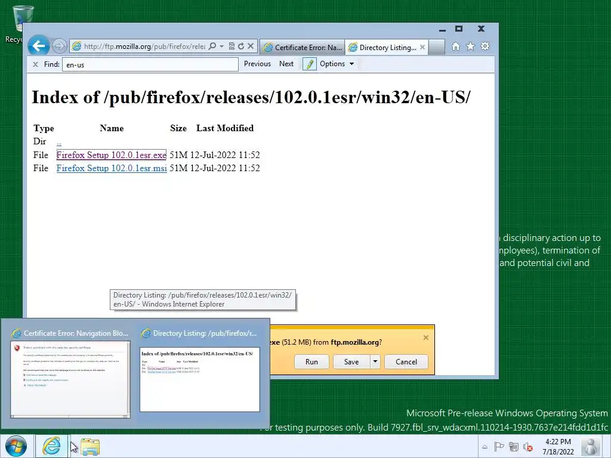Stop loading with the X icon in the address bar
The image size is (611, 458).
251,46
